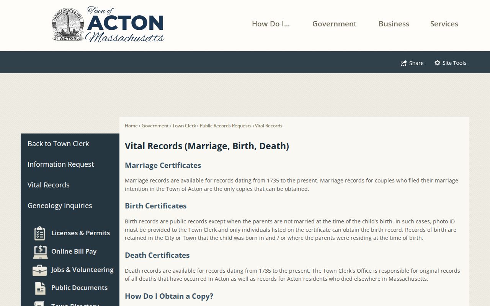
Task: Open the Site Tools dropdown
Action: pyautogui.click(x=450, y=63)
